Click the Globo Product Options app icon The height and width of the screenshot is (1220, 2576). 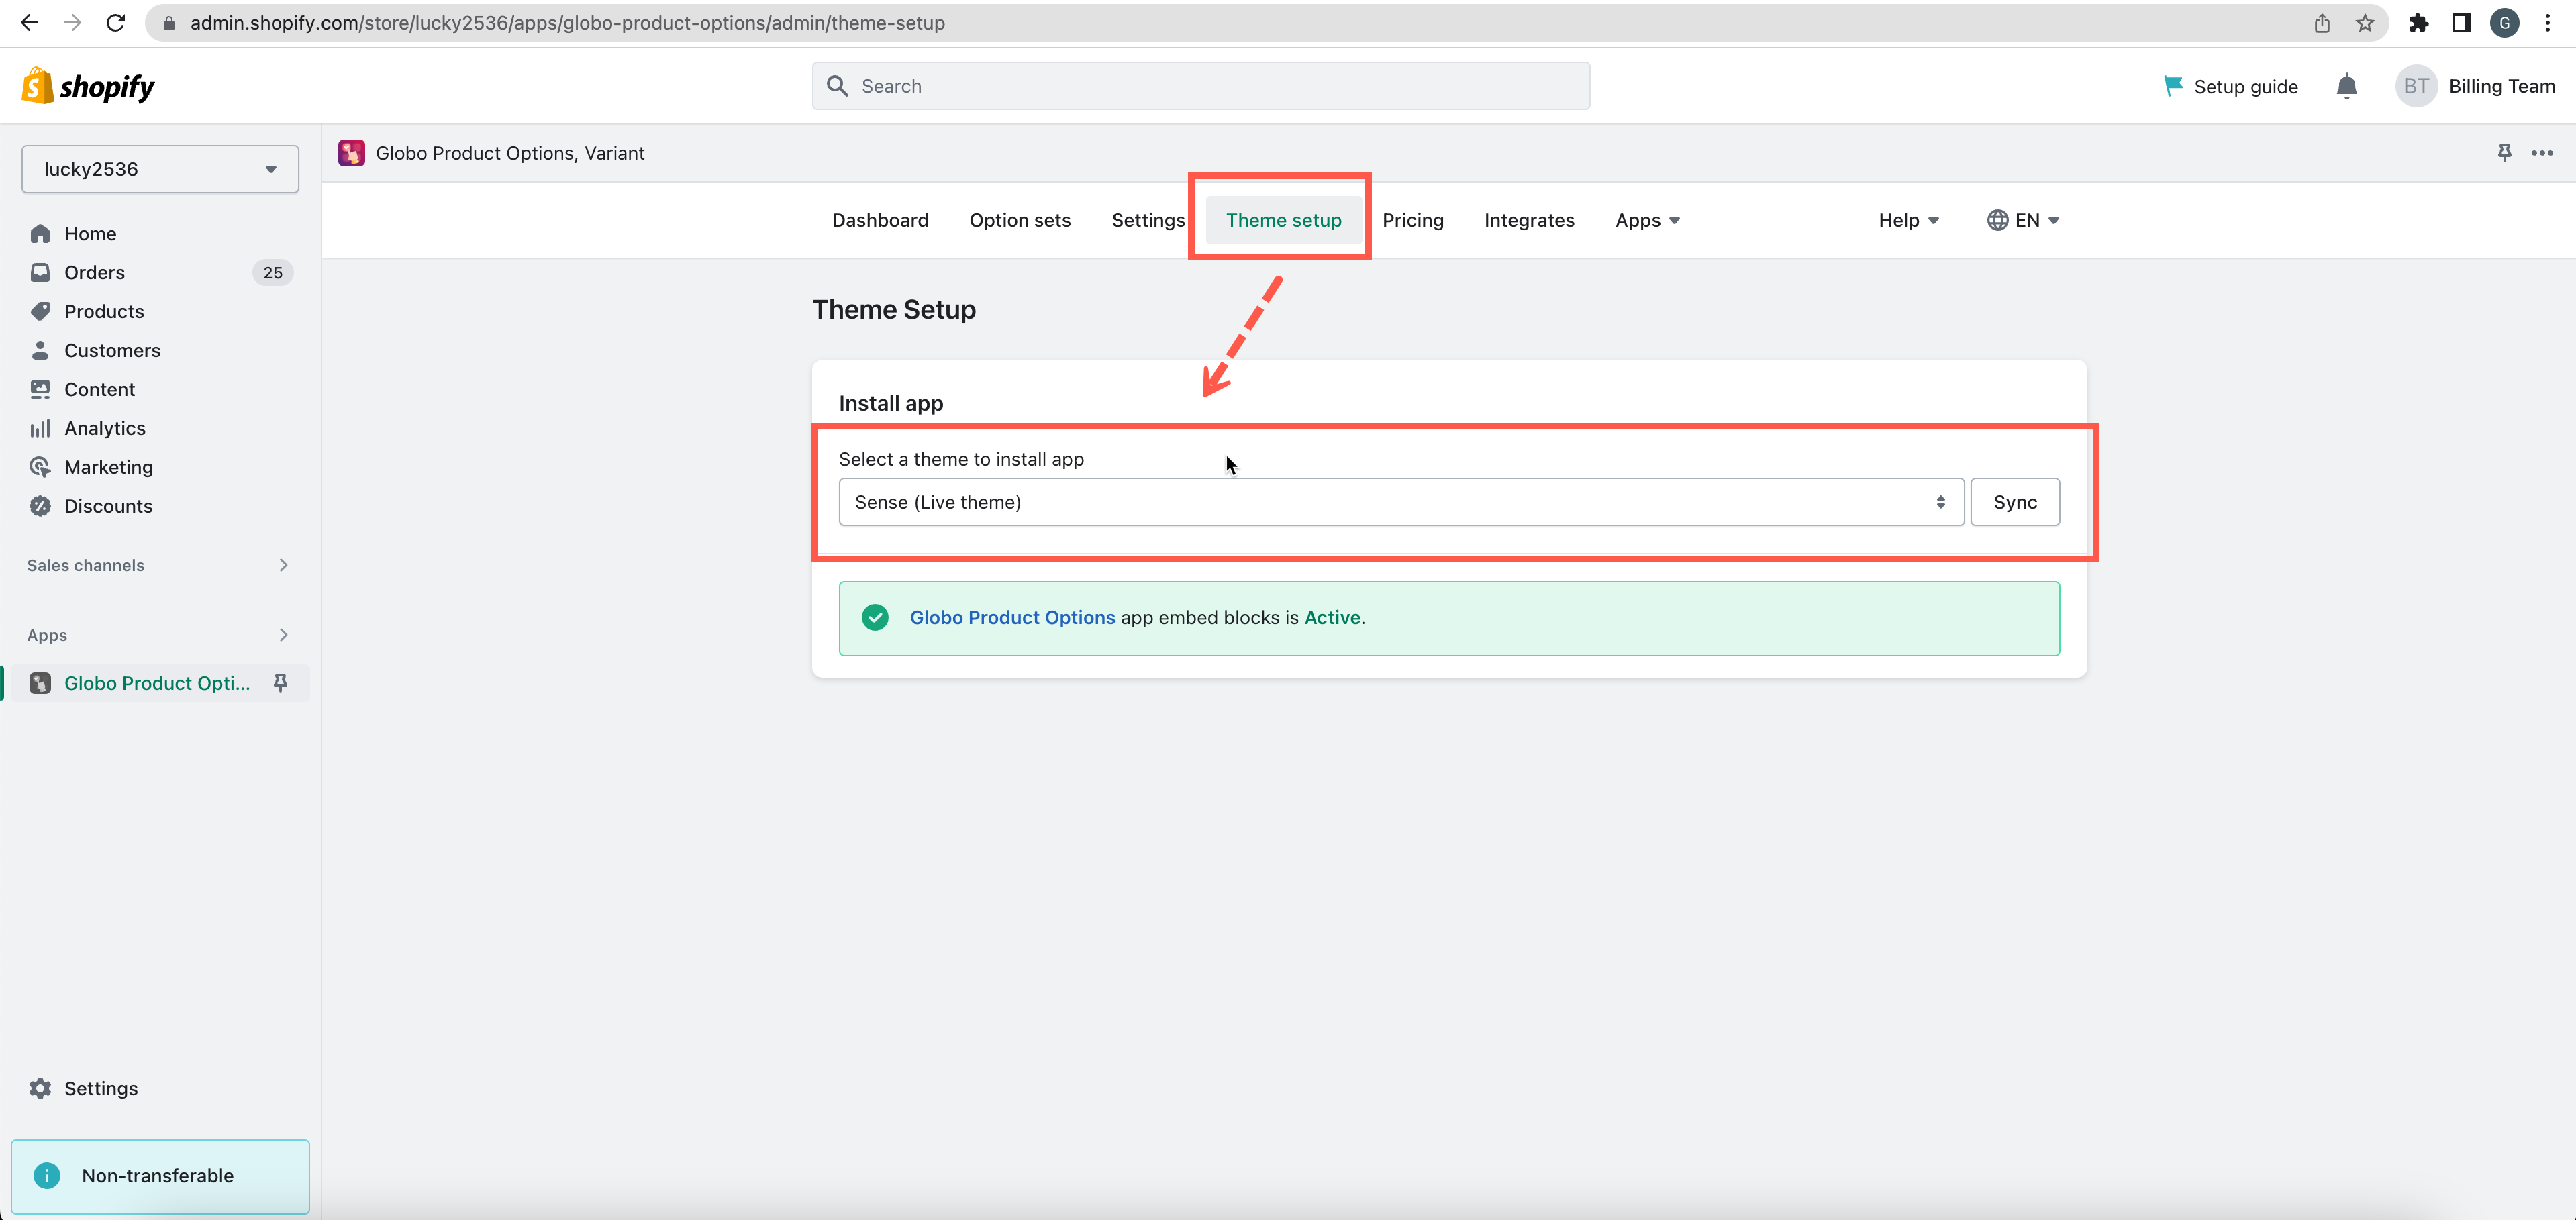click(40, 683)
